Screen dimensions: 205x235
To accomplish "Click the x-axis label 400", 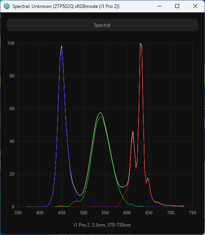I will tap(40, 213).
